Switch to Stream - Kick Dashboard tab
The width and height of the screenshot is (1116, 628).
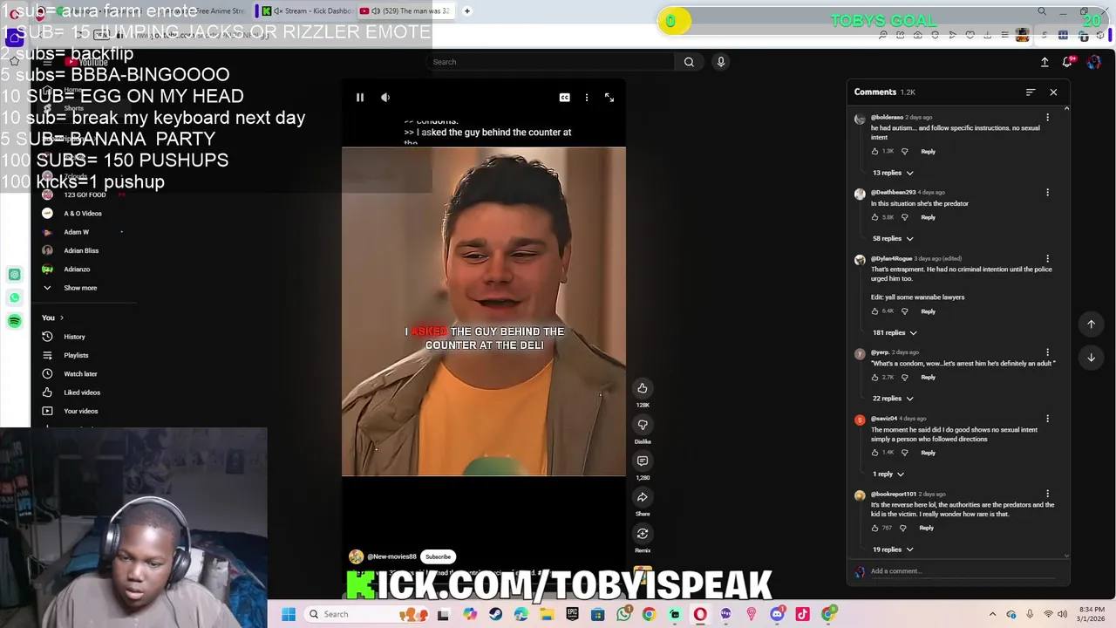tap(307, 11)
